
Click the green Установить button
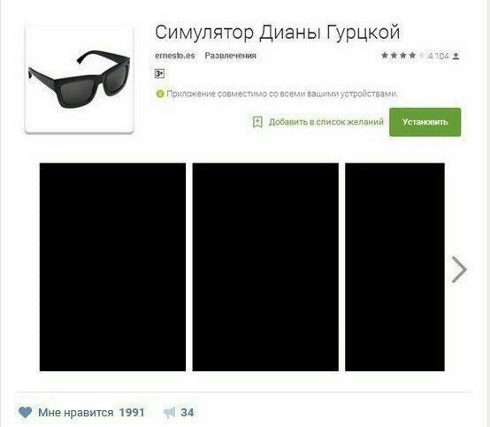[425, 122]
